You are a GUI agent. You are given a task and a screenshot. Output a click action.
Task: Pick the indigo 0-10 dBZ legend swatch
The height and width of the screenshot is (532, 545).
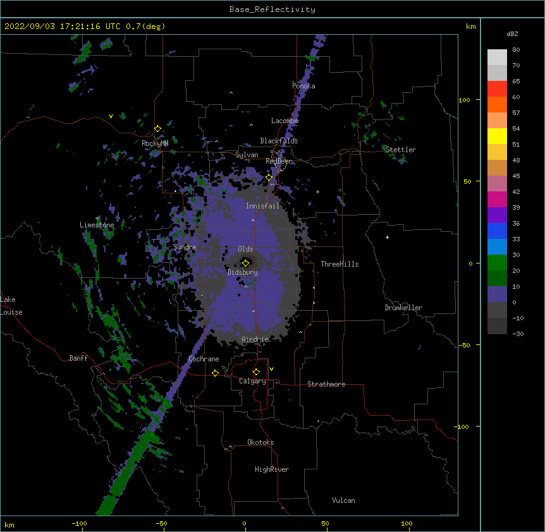[497, 294]
